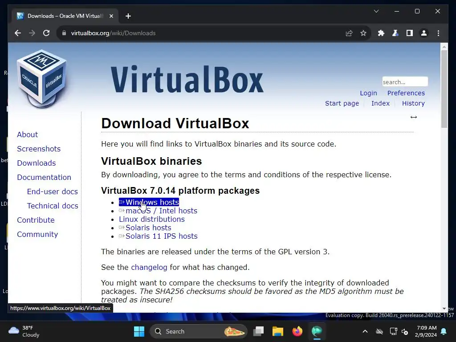Open the clock showing 7:09 AM
The width and height of the screenshot is (456, 342).
coord(426,331)
